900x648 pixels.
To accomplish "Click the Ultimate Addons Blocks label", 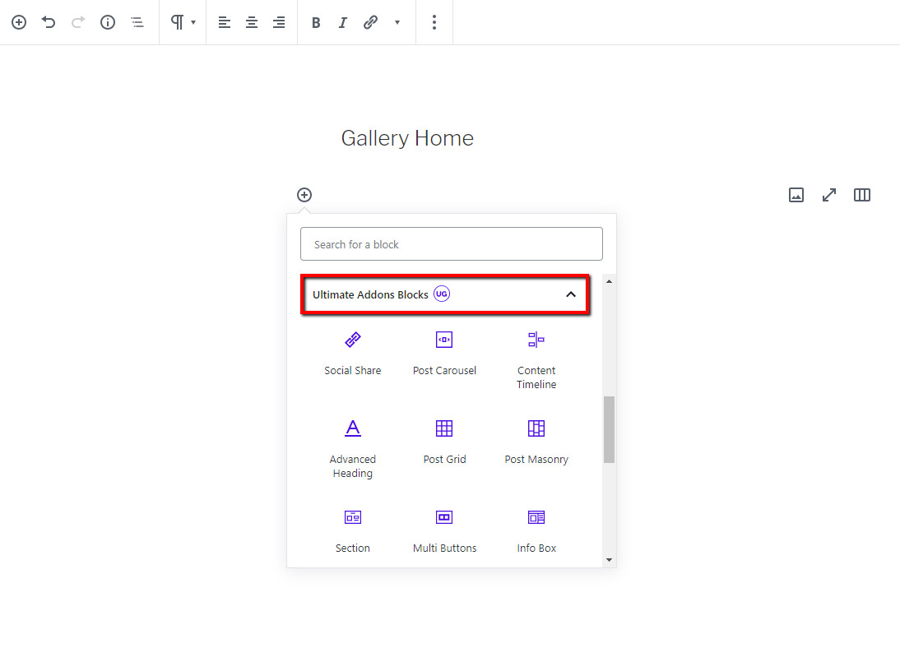I will coord(370,294).
